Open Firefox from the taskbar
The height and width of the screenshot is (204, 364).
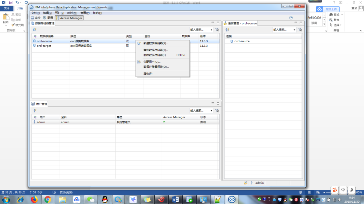(x=34, y=199)
